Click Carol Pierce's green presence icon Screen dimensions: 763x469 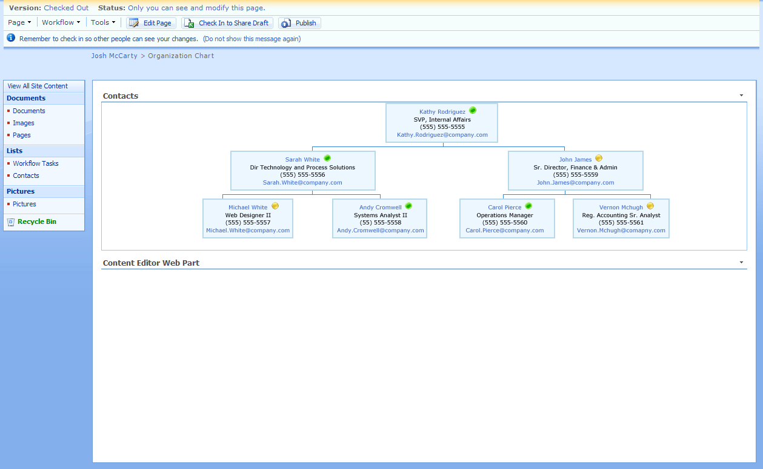pyautogui.click(x=528, y=206)
